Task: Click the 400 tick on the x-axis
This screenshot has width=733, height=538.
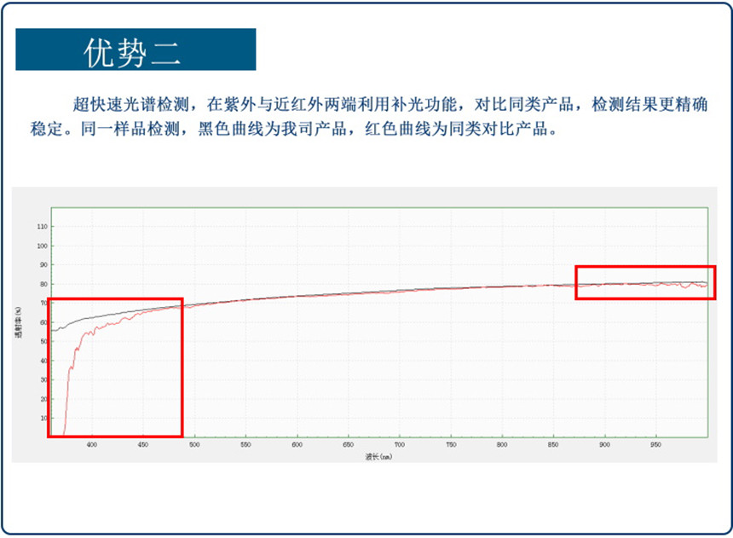Action: coord(92,445)
